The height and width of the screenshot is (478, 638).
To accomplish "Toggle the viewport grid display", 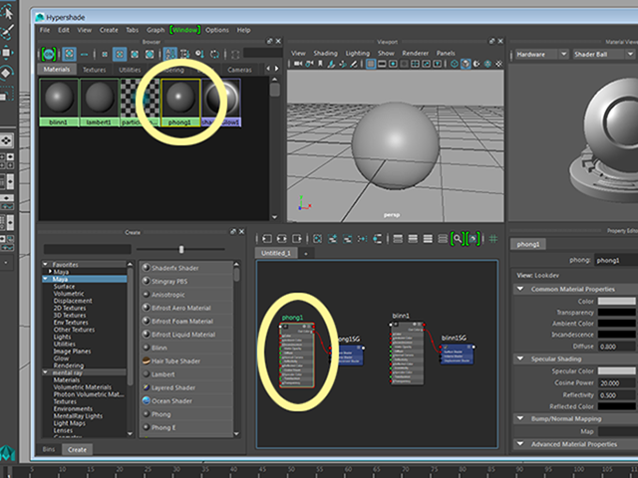I will tap(371, 64).
